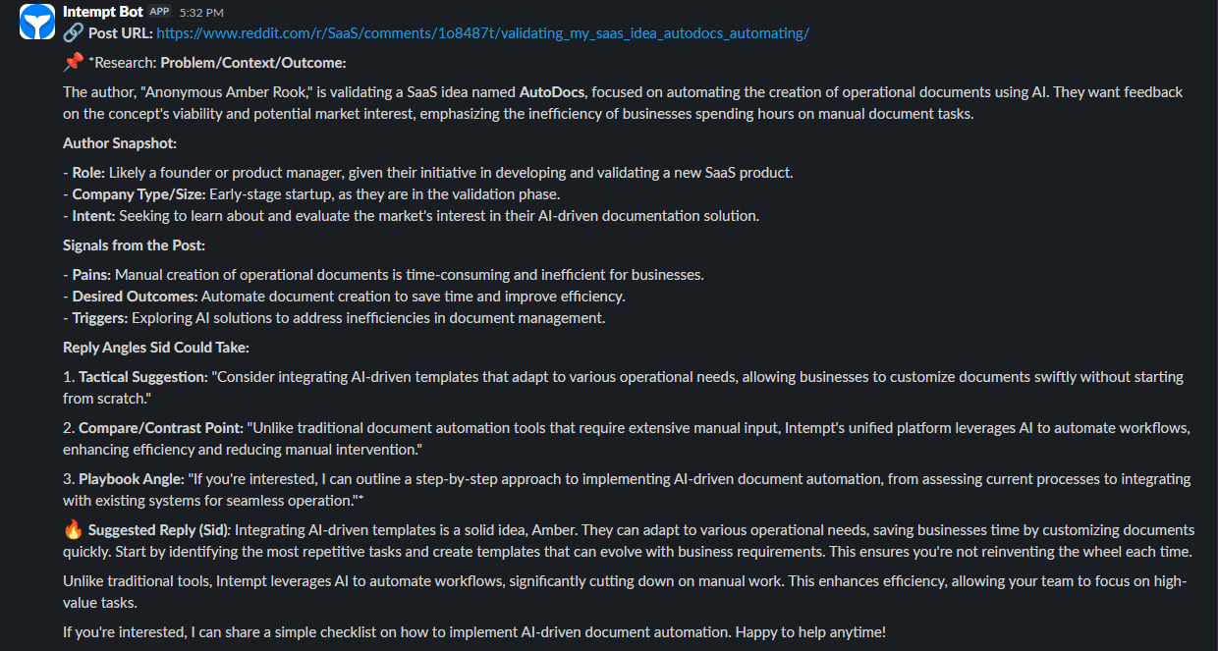Image resolution: width=1218 pixels, height=651 pixels.
Task: Click the 5:32 PM message timestamp
Action: tap(201, 13)
